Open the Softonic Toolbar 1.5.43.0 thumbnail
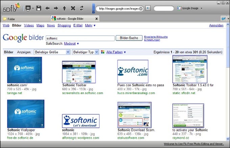The height and width of the screenshot is (148, 230). click(x=190, y=69)
